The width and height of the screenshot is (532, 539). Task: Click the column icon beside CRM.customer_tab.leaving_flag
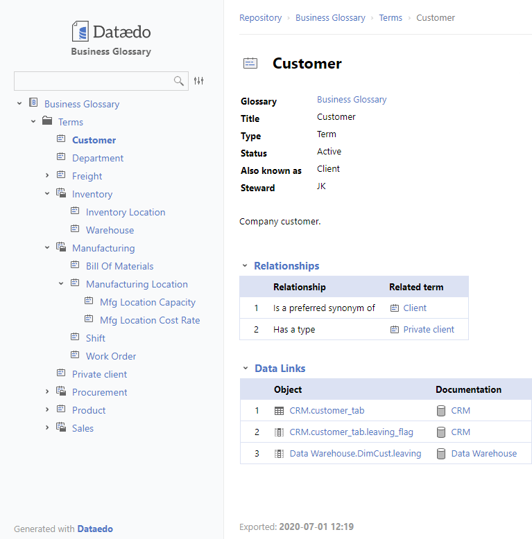pyautogui.click(x=279, y=432)
